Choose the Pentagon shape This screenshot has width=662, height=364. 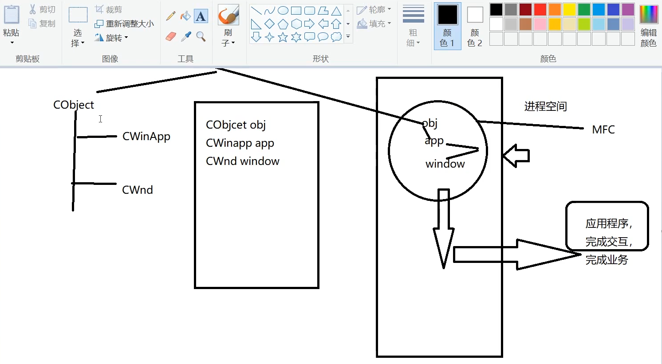point(283,24)
